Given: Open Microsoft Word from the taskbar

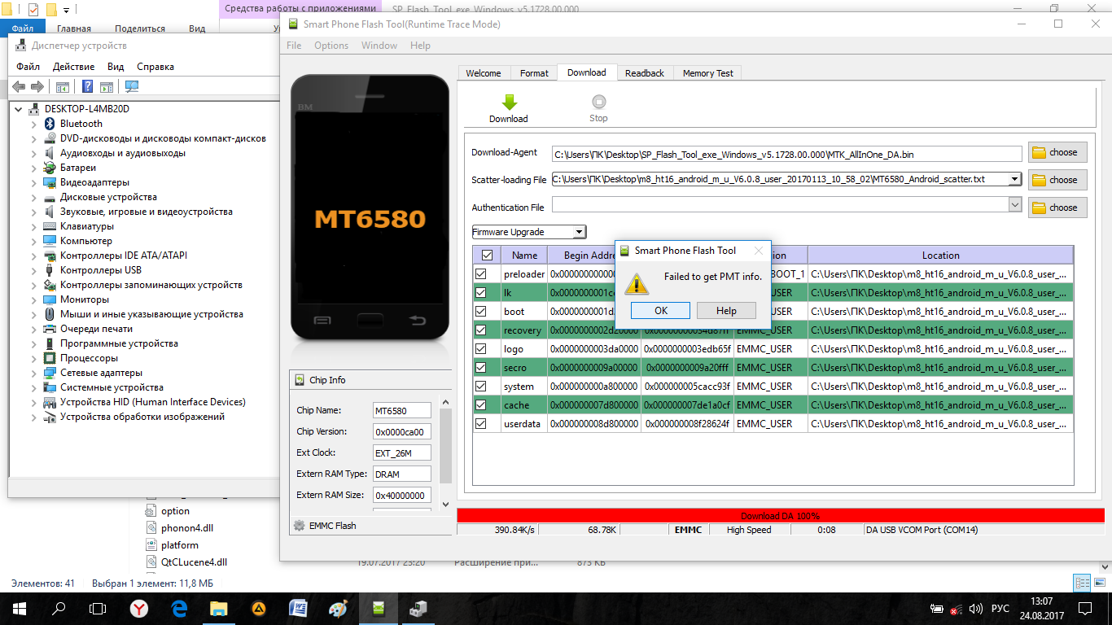Looking at the screenshot, I should 298,608.
